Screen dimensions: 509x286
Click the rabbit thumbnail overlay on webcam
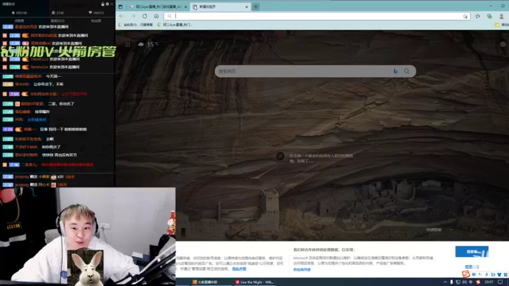pos(85,268)
